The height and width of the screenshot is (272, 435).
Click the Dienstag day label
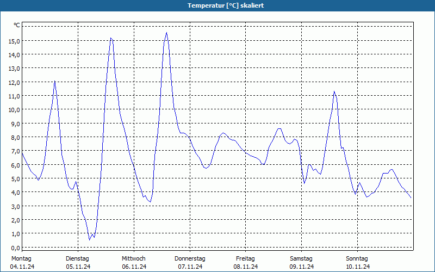[x=77, y=259]
